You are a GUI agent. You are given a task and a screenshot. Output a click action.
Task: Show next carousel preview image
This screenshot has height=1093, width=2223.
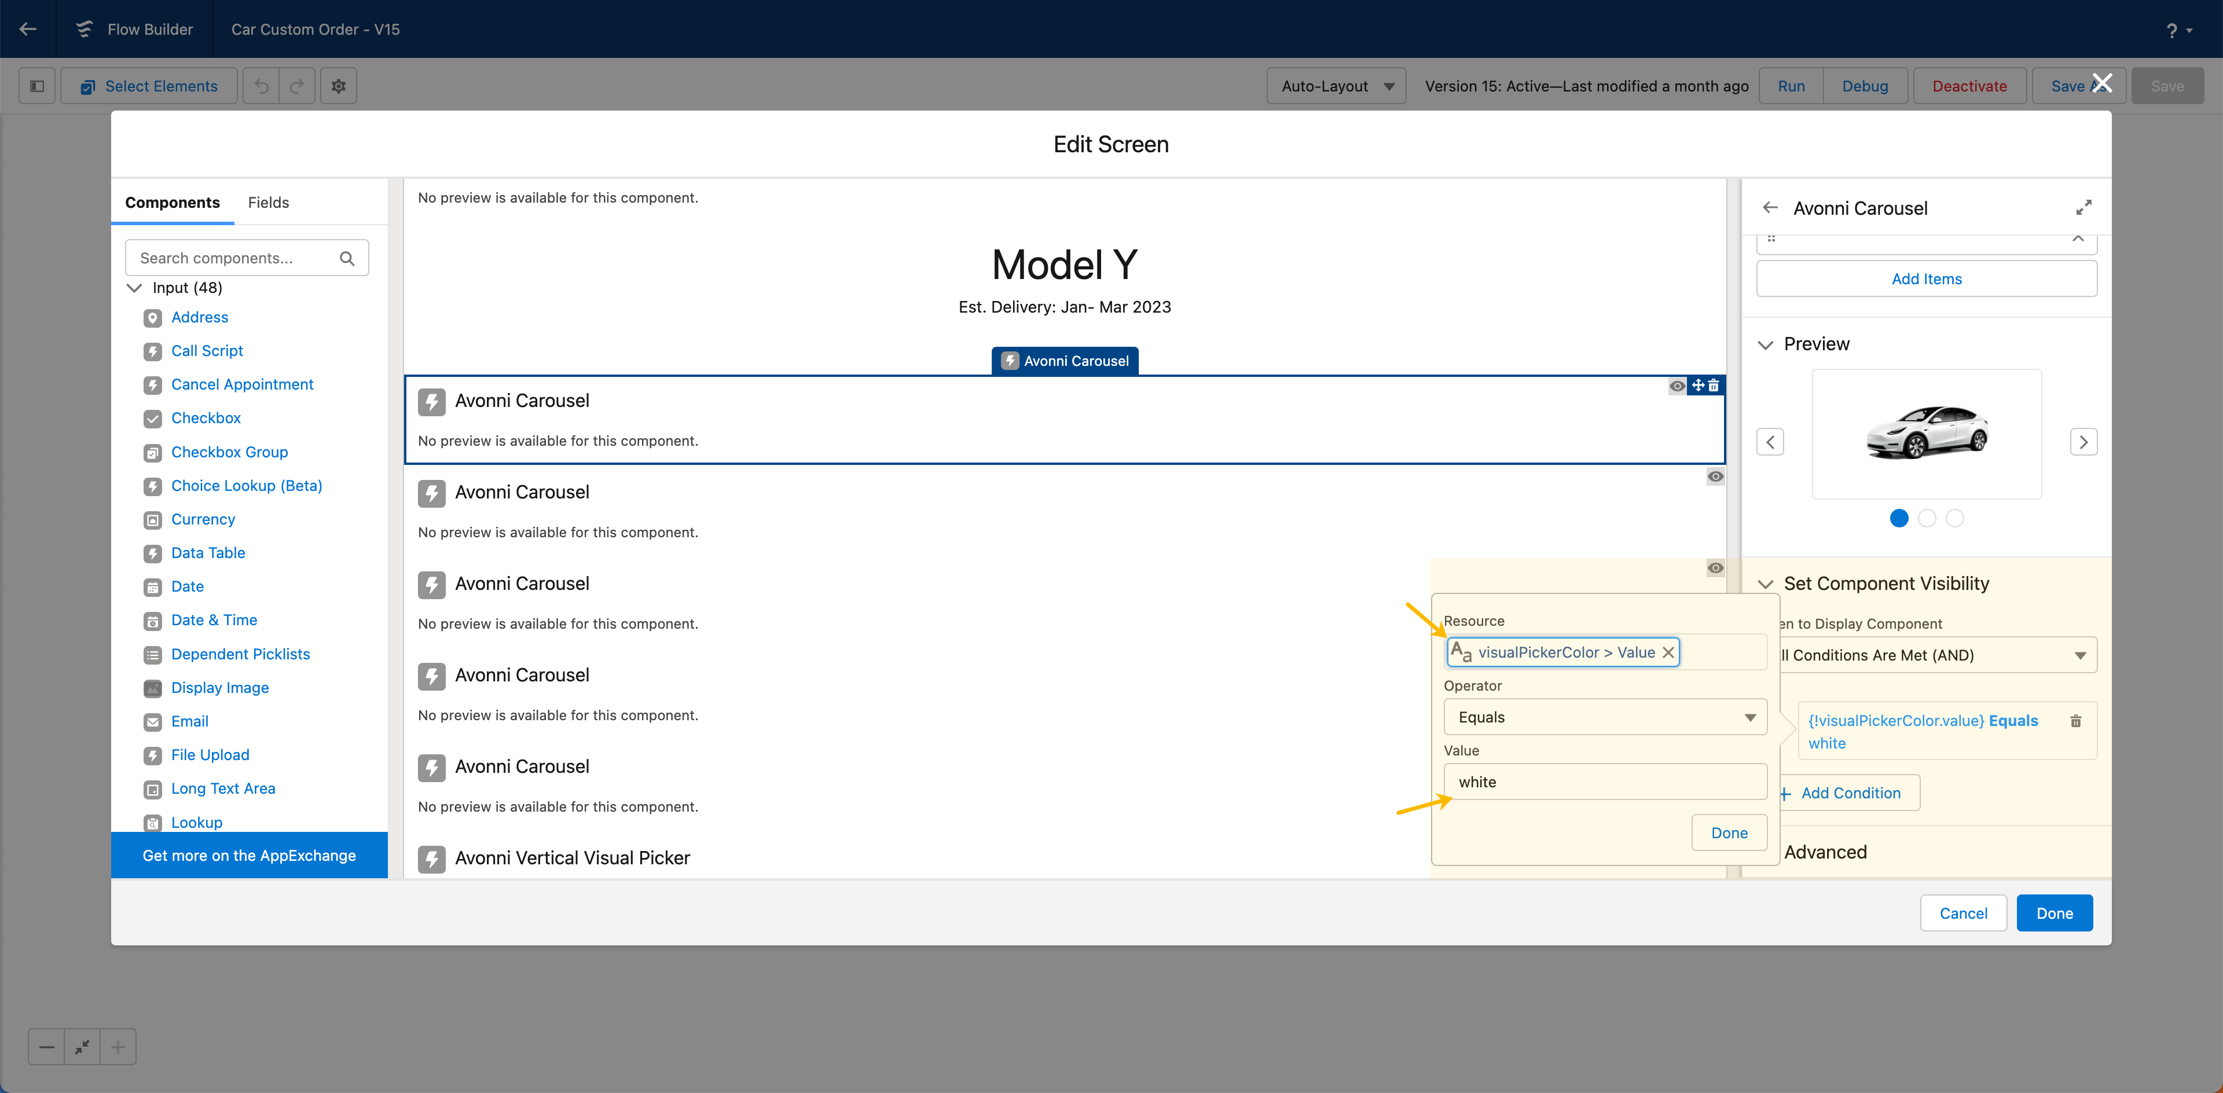(2083, 442)
